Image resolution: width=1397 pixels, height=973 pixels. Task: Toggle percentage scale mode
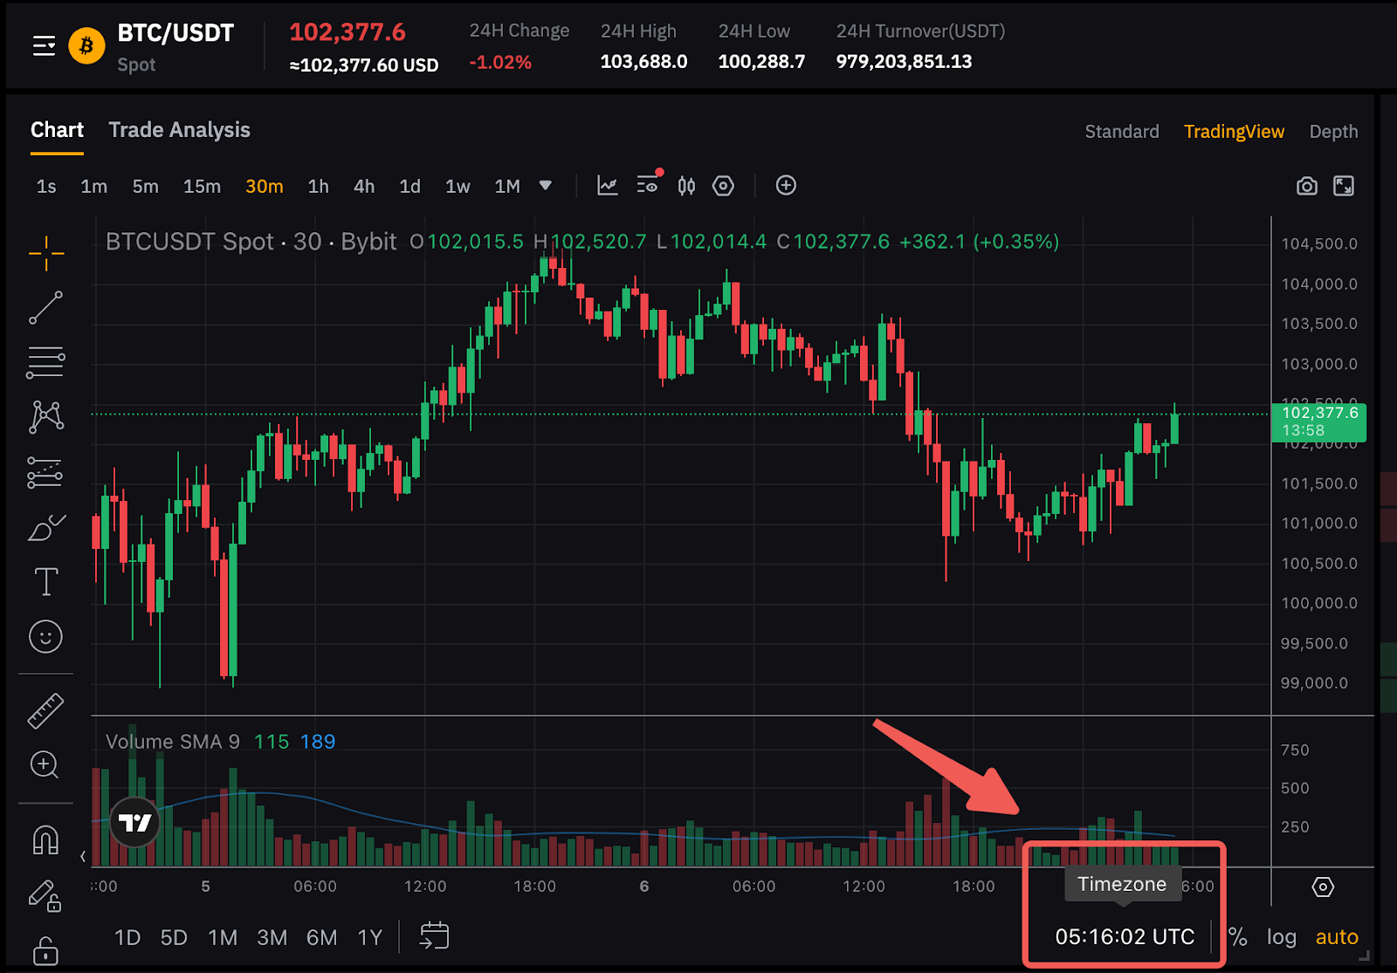(x=1237, y=937)
